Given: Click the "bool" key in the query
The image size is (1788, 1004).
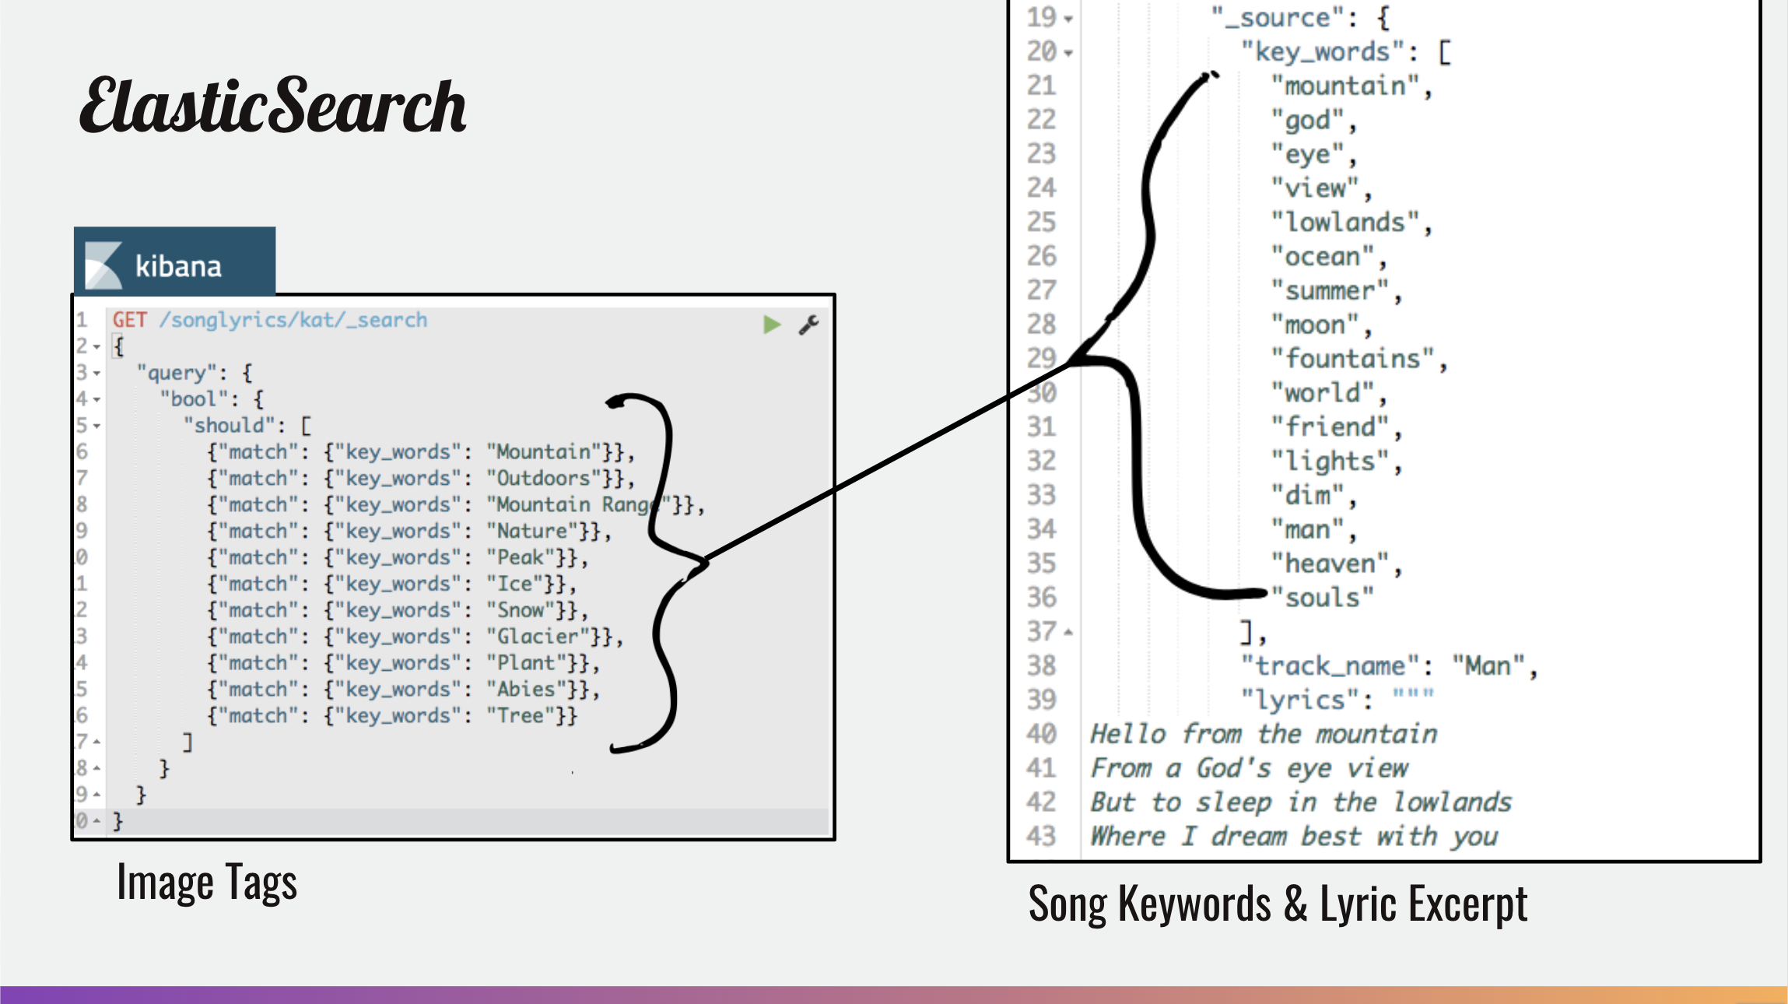Looking at the screenshot, I should click(x=194, y=399).
